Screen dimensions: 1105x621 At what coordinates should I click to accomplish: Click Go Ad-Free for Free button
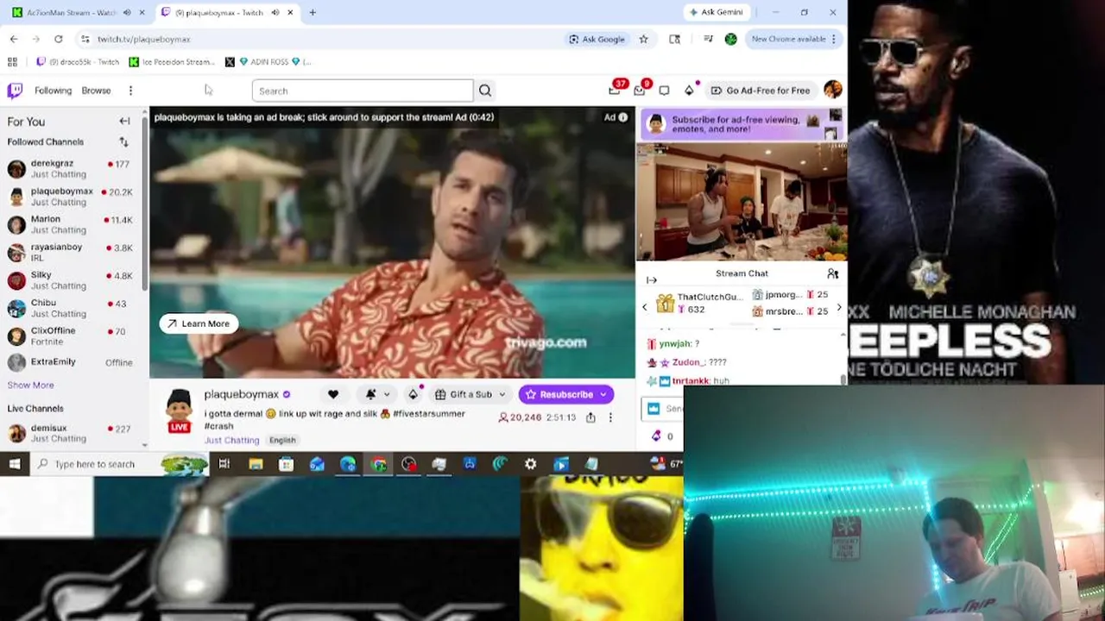(760, 91)
